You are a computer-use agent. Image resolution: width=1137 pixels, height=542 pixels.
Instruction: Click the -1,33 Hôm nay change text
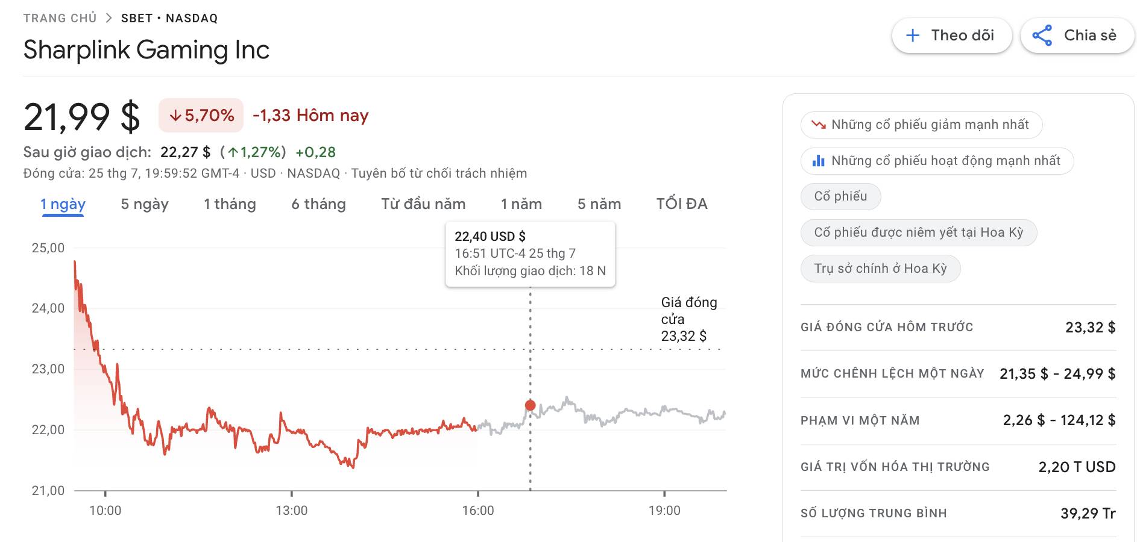pos(310,115)
